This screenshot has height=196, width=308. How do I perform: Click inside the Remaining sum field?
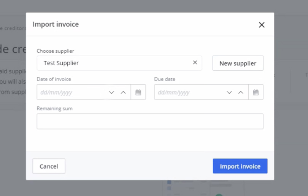[x=150, y=122]
